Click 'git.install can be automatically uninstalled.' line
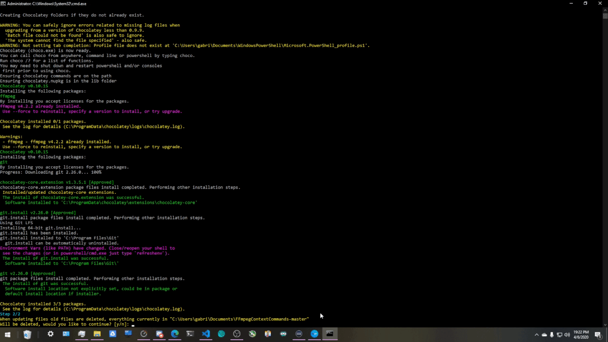Screen dimensions: 608x342 [62, 243]
